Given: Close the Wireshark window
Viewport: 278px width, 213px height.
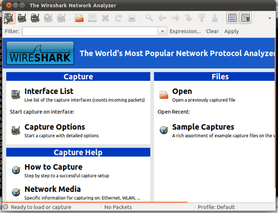Looking at the screenshot, I should pyautogui.click(x=9, y=5).
